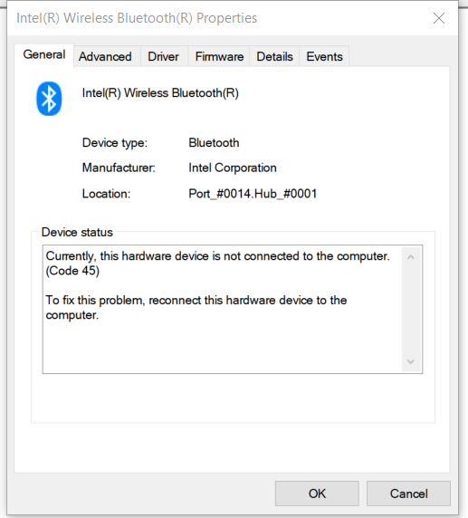Click device status scroll down arrow
468x518 pixels.
pyautogui.click(x=411, y=361)
